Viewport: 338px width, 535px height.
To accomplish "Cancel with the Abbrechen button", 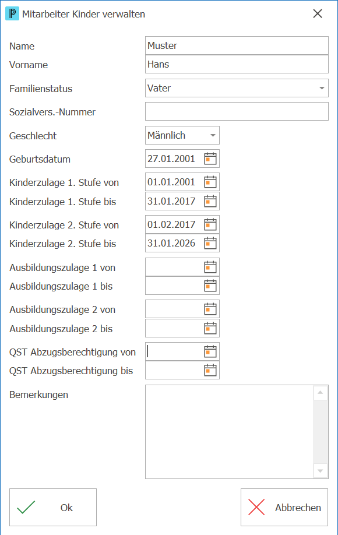I will pos(284,508).
